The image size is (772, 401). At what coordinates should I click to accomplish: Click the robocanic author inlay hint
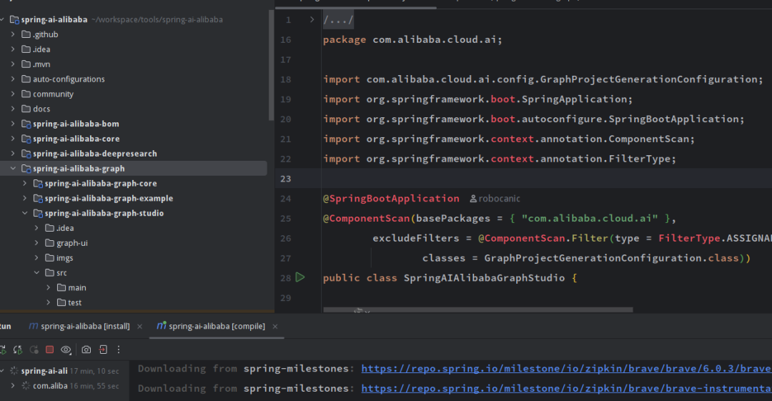495,199
